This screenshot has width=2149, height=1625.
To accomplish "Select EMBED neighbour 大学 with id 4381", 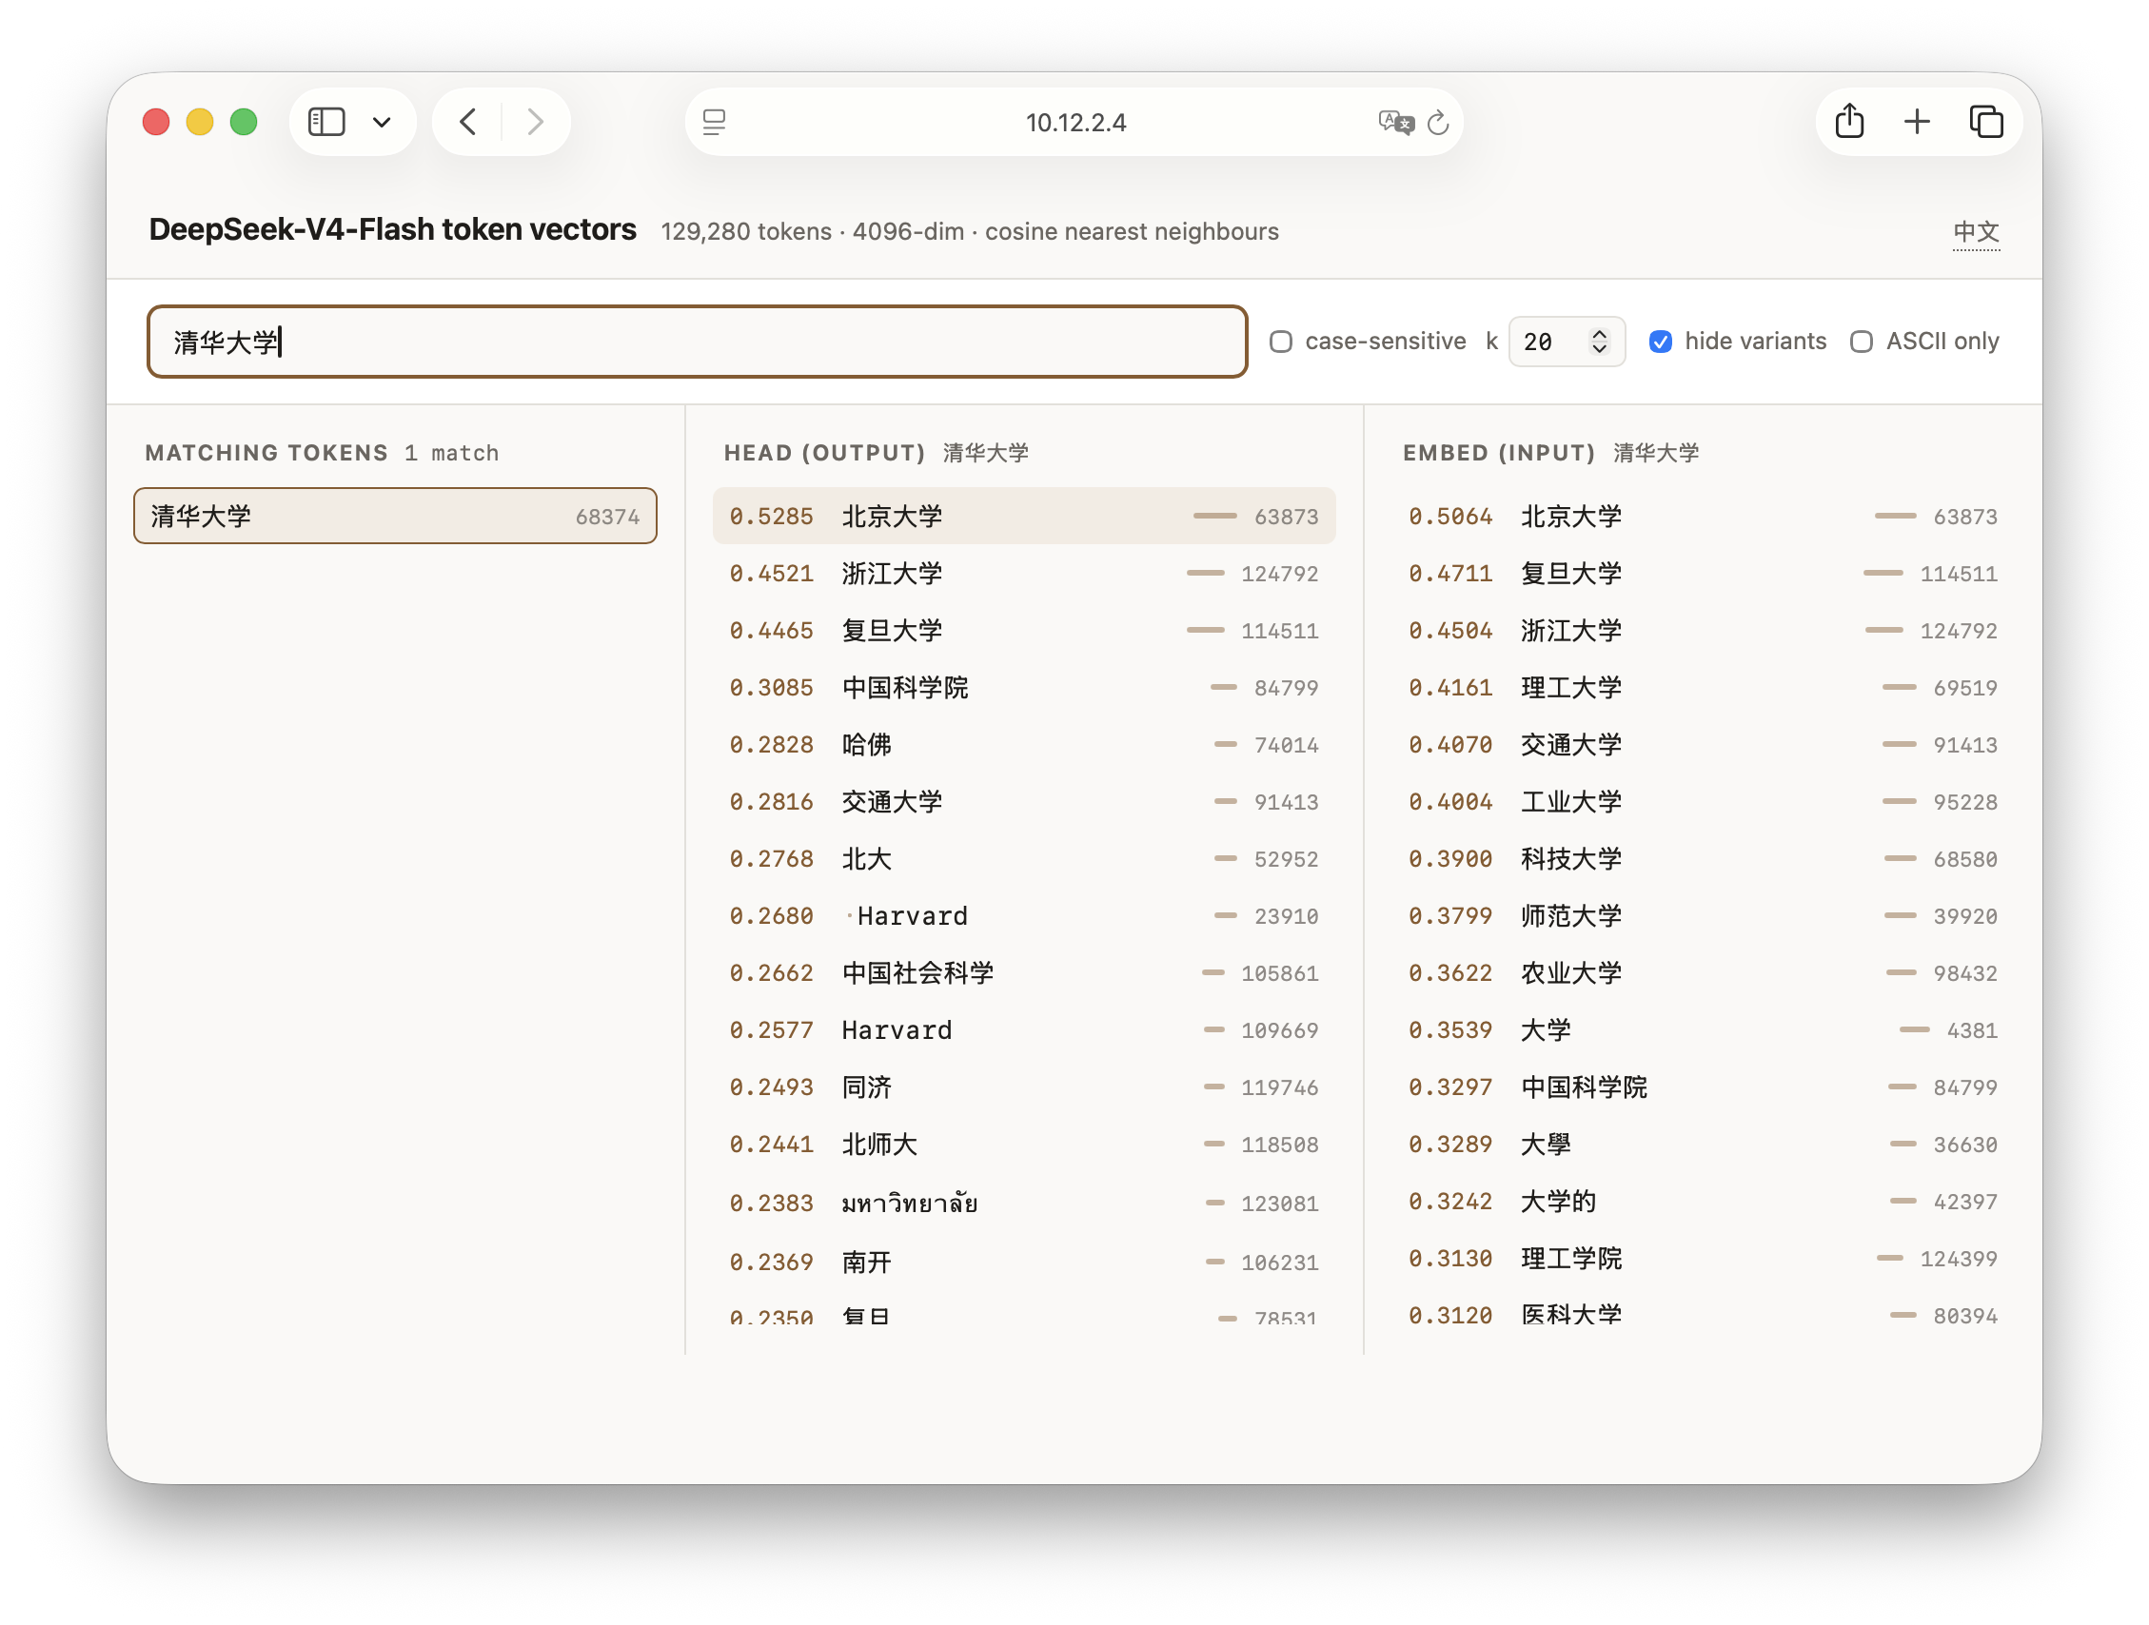I will 1703,1030.
